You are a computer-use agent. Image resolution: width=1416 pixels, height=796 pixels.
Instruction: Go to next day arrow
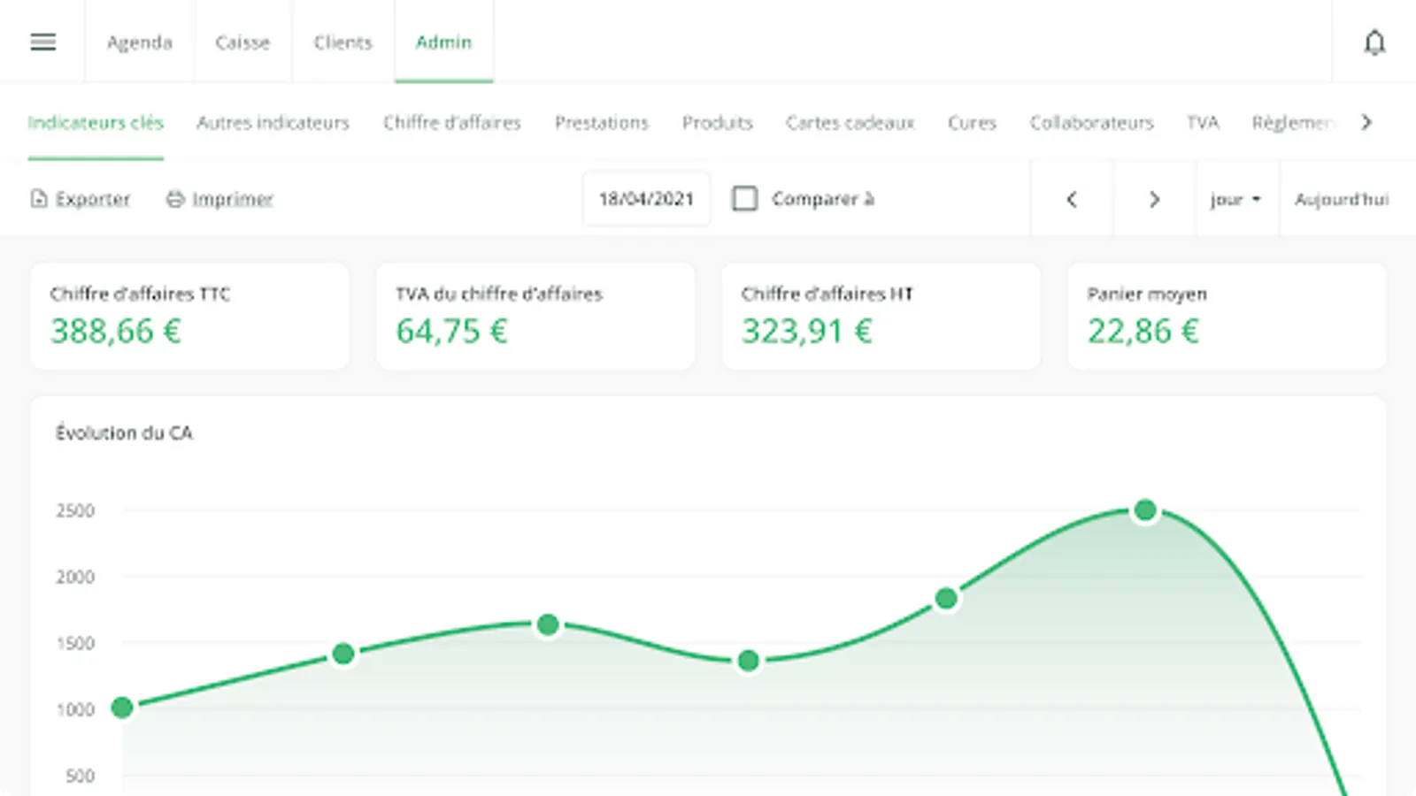click(x=1154, y=199)
